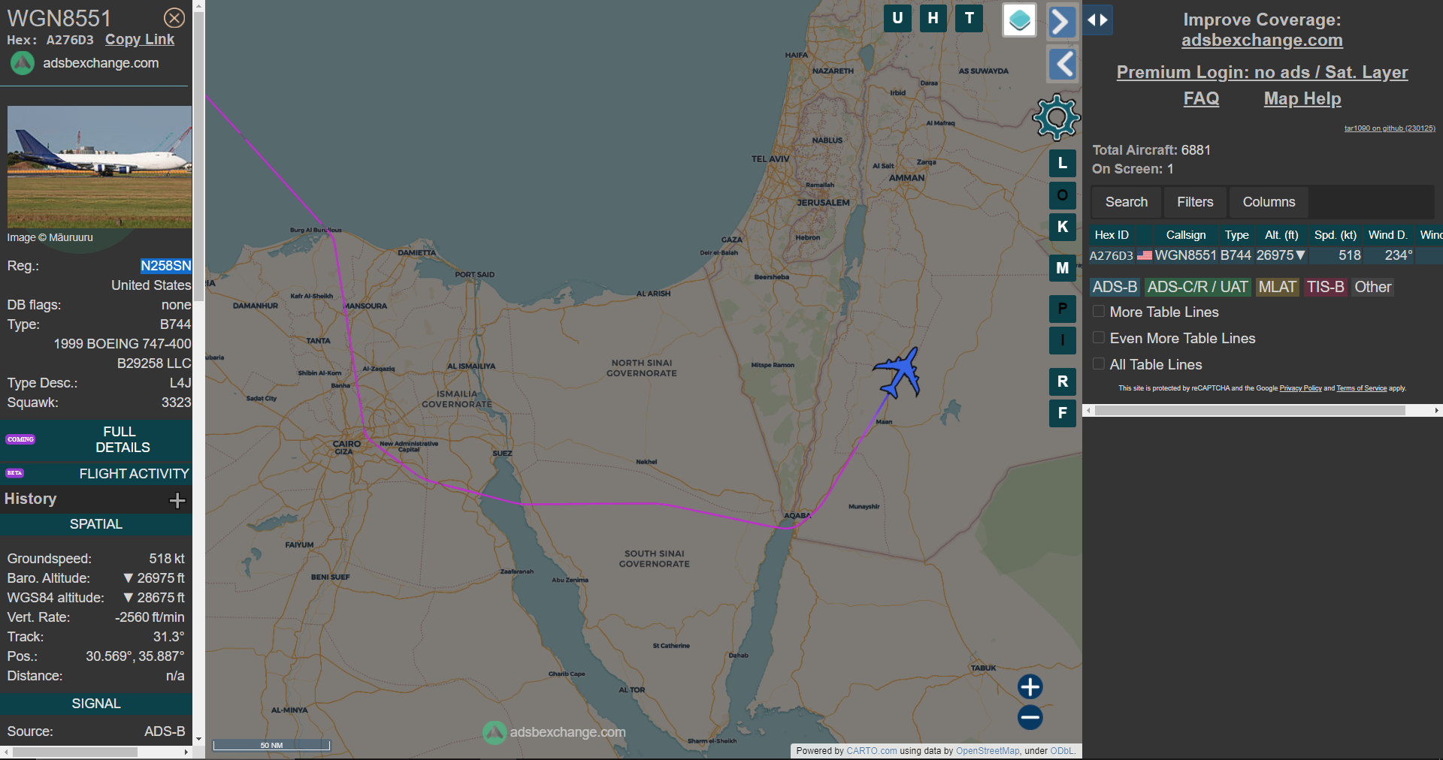This screenshot has height=760, width=1443.
Task: Enable All Table Lines checkbox
Action: [x=1099, y=364]
